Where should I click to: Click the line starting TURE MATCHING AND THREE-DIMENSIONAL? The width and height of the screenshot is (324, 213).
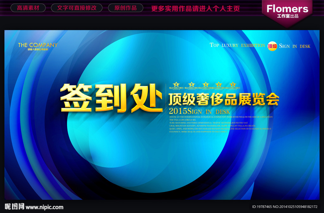209,123
